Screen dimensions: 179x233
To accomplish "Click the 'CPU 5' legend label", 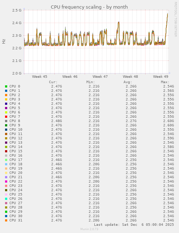I will coord(15,108).
